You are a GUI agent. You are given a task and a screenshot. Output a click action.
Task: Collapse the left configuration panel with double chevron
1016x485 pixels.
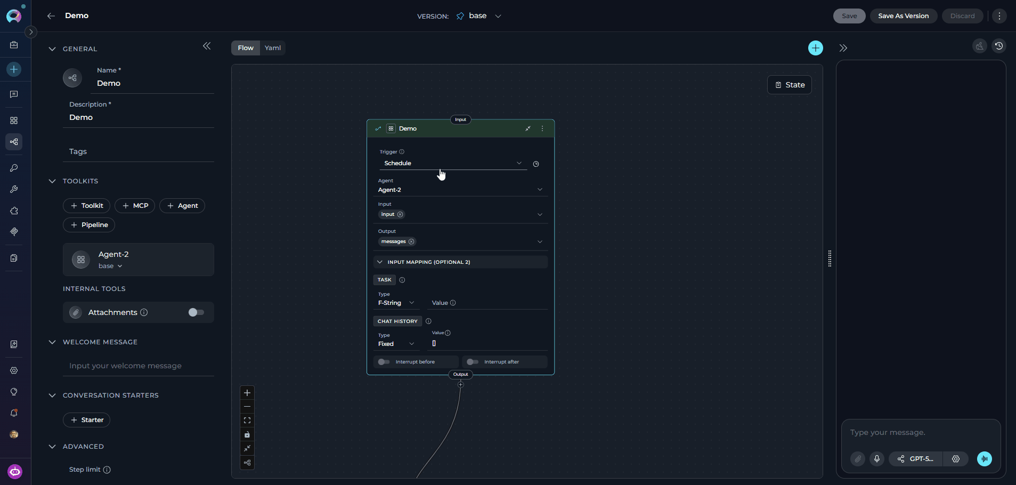[207, 46]
